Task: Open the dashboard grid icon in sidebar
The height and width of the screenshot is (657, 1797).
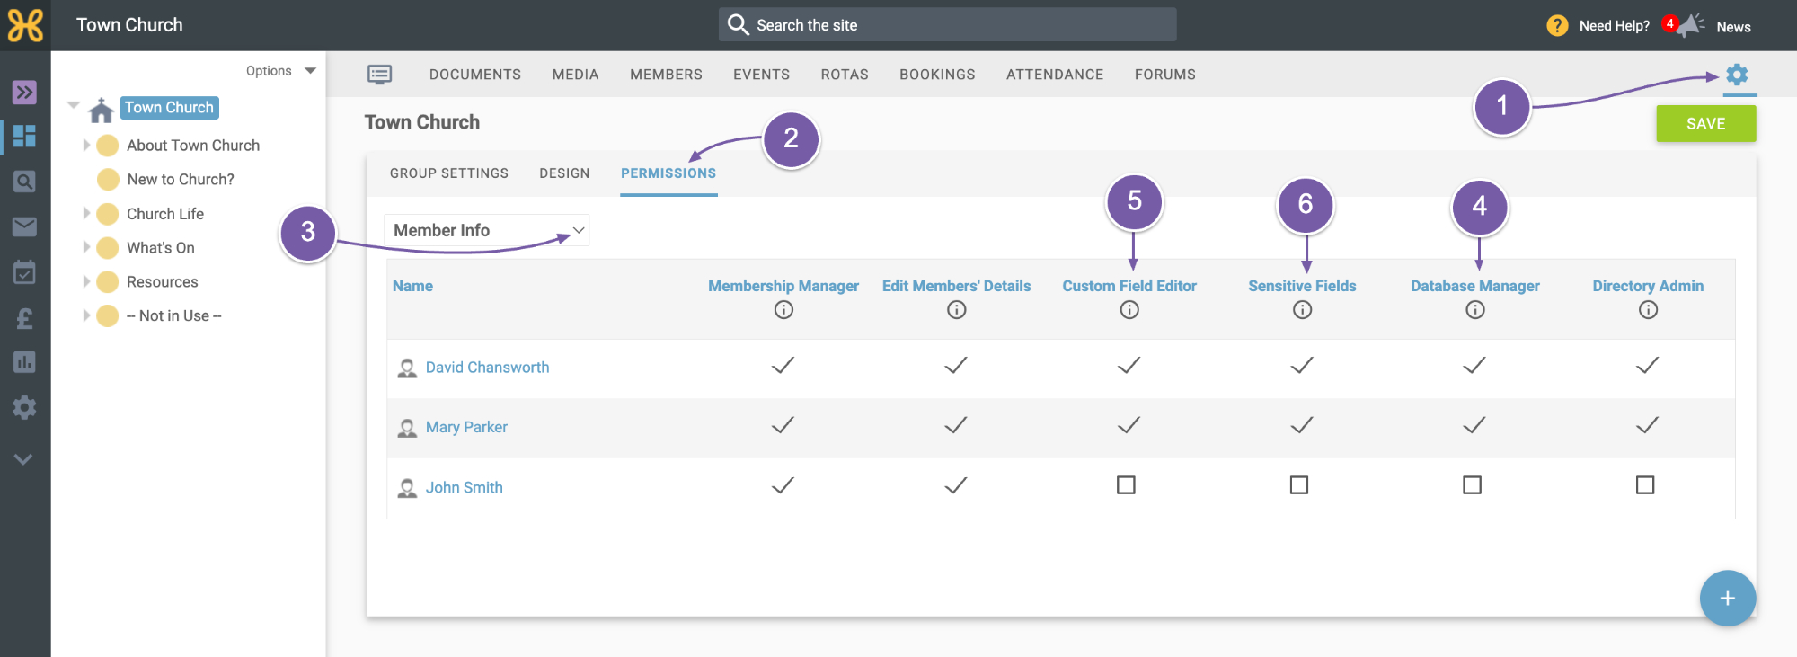Action: pos(24,136)
